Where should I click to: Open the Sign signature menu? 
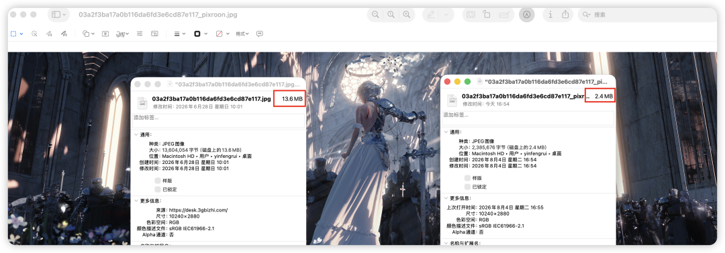click(122, 33)
